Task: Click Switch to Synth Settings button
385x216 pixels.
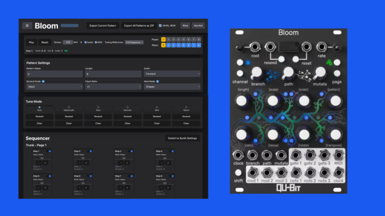Action: 182,138
